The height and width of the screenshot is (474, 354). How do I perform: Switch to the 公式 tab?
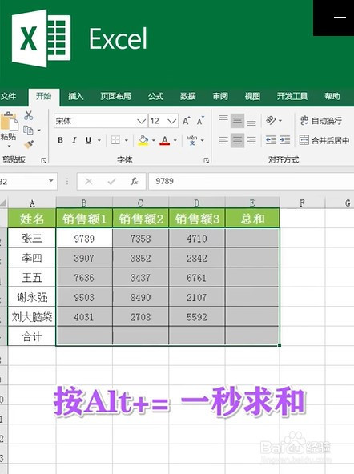pos(155,96)
